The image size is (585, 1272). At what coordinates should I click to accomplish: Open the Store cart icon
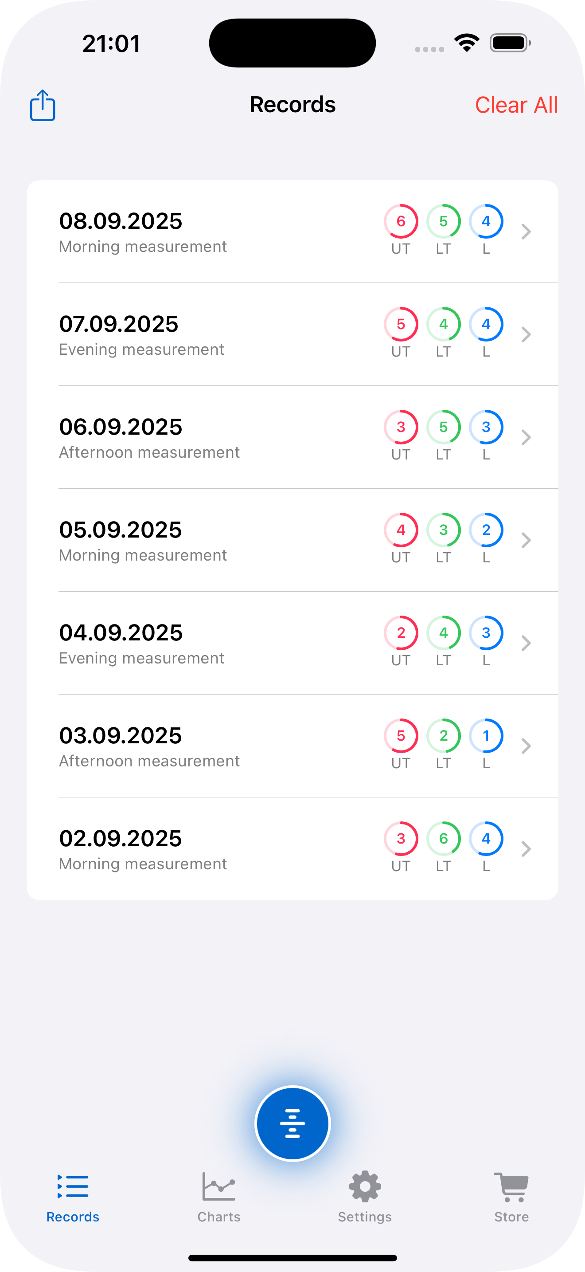tap(511, 1186)
